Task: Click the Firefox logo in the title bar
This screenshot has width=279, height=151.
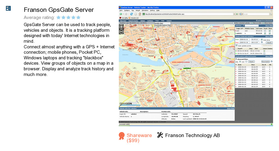Action: pos(120,7)
